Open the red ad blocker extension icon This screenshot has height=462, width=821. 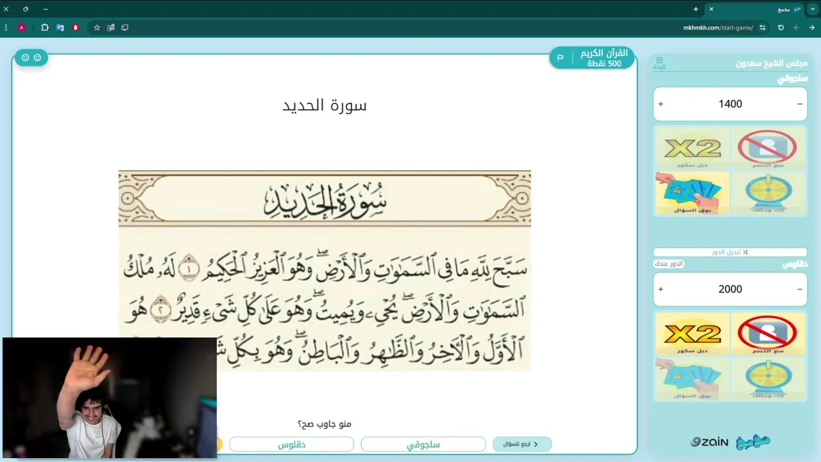pos(76,28)
